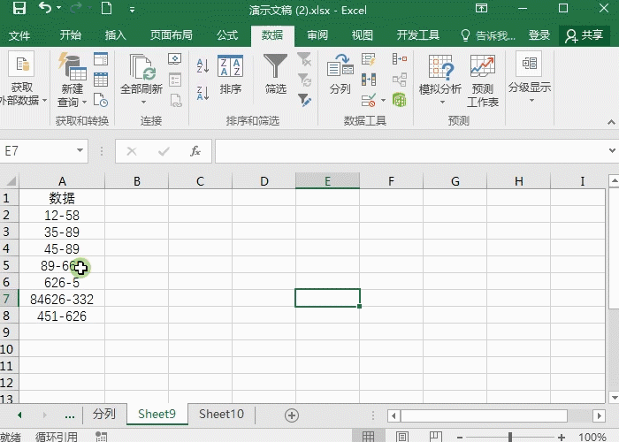The height and width of the screenshot is (442, 619).
Task: Open the 文件 menu
Action: pyautogui.click(x=19, y=36)
